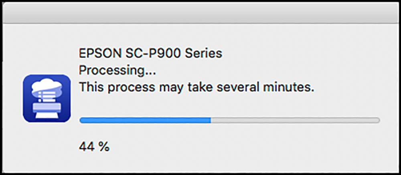Image resolution: width=401 pixels, height=175 pixels.
Task: Click the white cloud in the Epson icon
Action: [47, 85]
